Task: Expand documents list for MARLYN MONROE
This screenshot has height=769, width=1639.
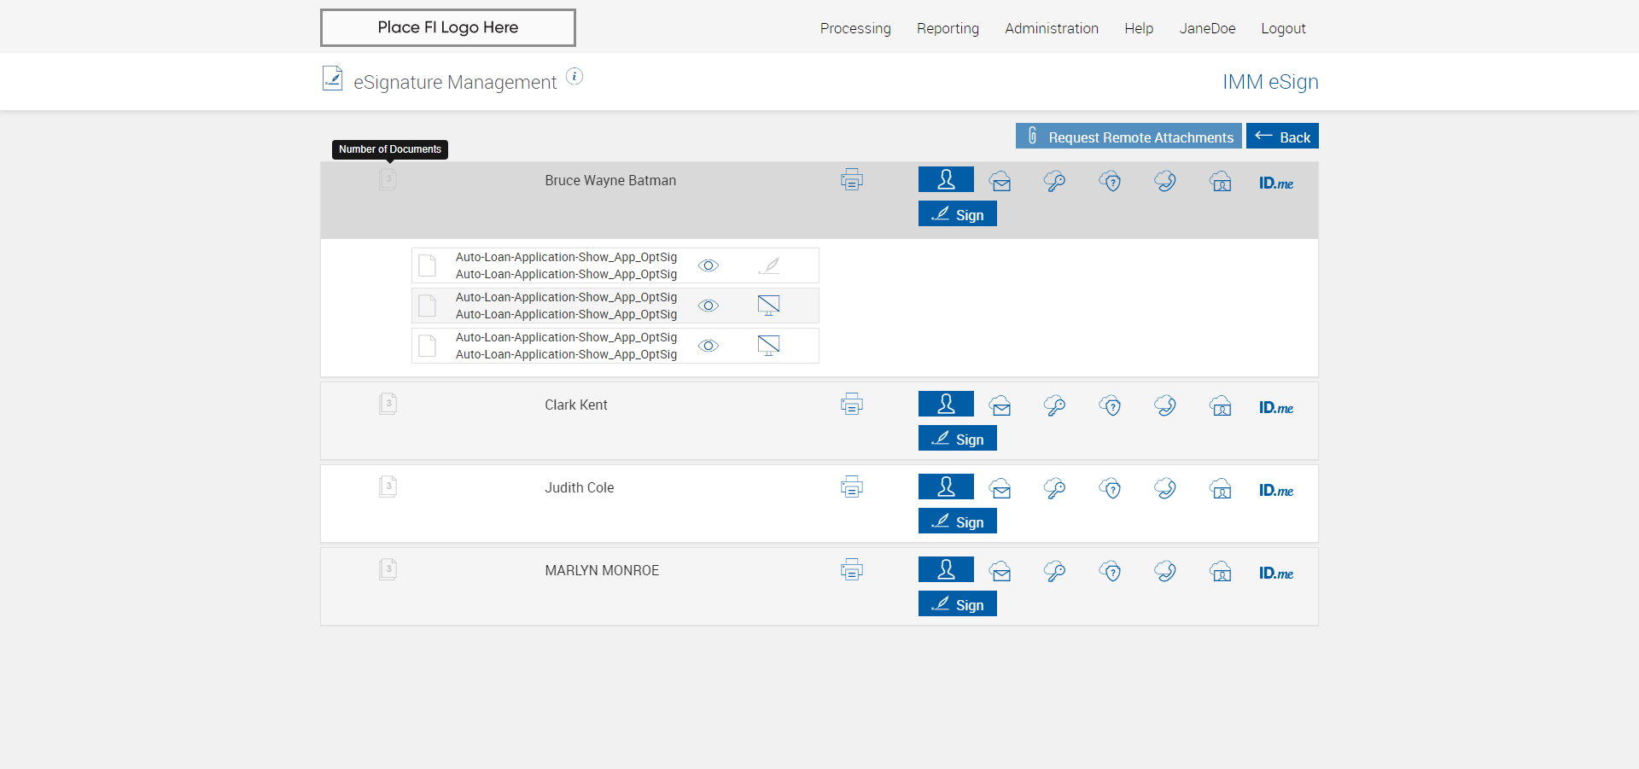Action: [x=388, y=569]
